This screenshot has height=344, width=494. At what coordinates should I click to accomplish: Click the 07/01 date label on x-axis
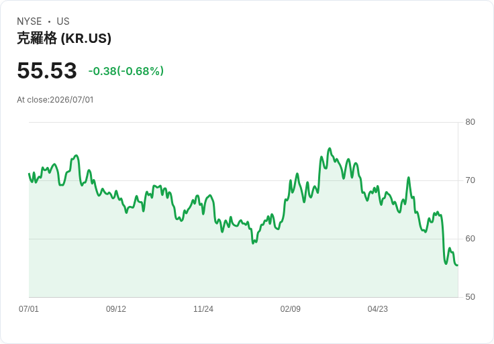[29, 309]
